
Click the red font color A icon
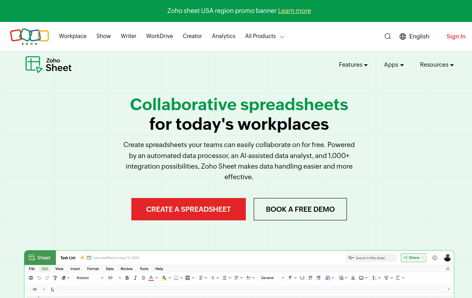(x=151, y=278)
